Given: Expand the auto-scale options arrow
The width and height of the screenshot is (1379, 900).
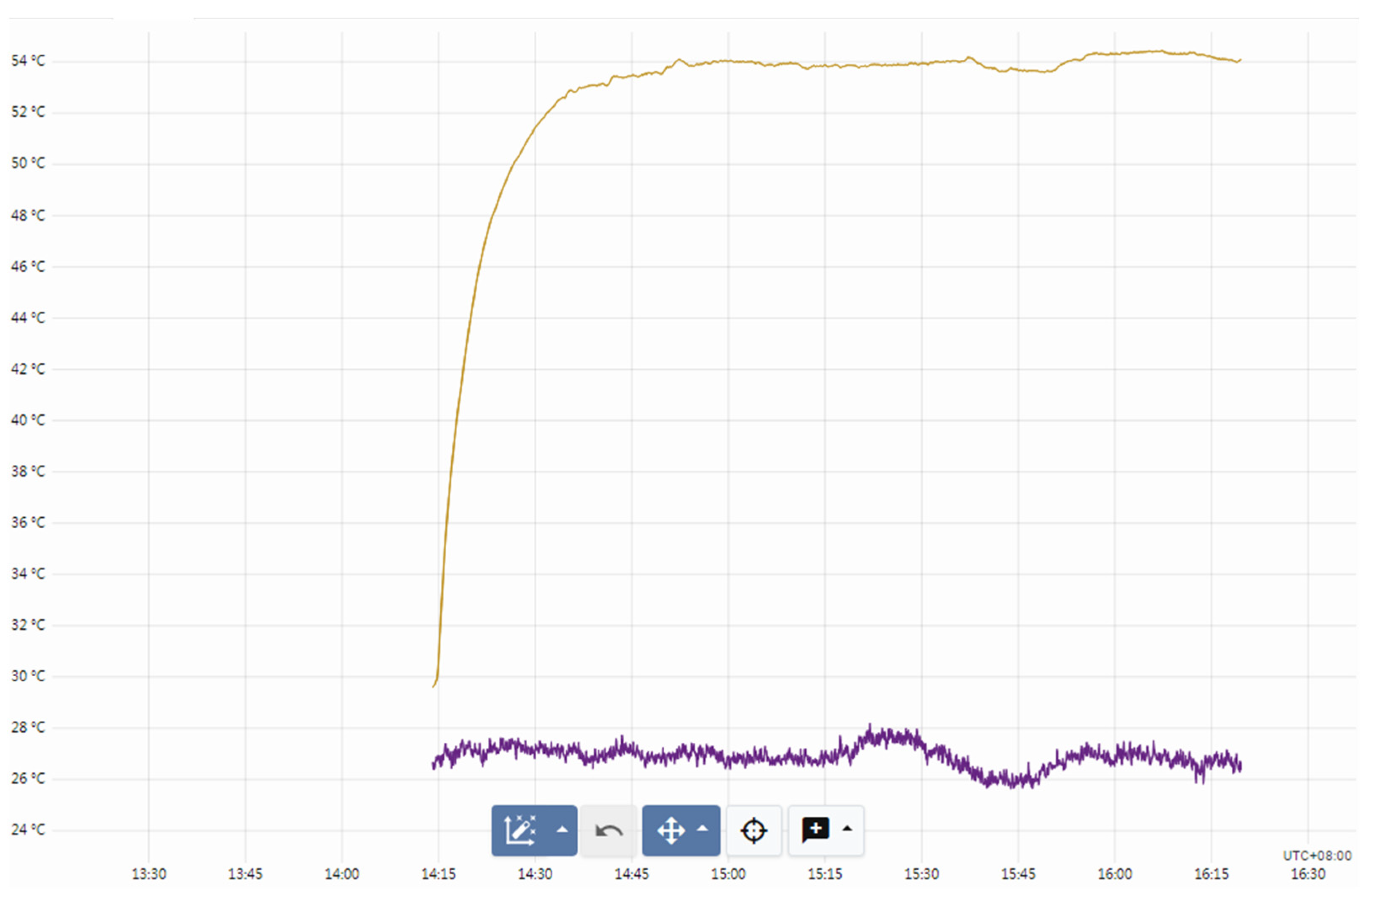Looking at the screenshot, I should pyautogui.click(x=562, y=829).
